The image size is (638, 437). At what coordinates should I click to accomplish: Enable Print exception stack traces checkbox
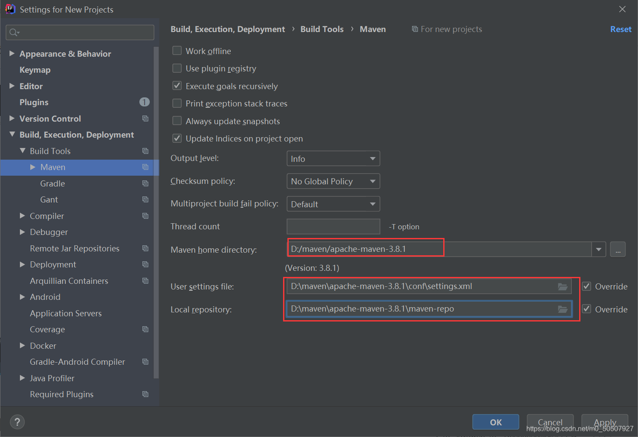click(177, 103)
